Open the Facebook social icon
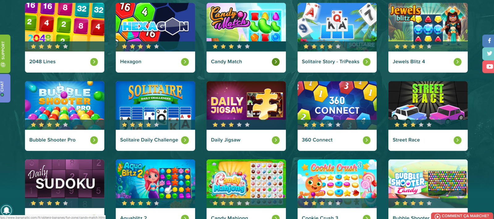The height and width of the screenshot is (219, 494). (x=488, y=41)
